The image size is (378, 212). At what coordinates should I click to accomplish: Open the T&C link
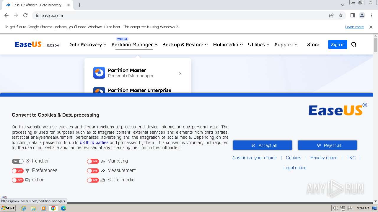(351, 158)
